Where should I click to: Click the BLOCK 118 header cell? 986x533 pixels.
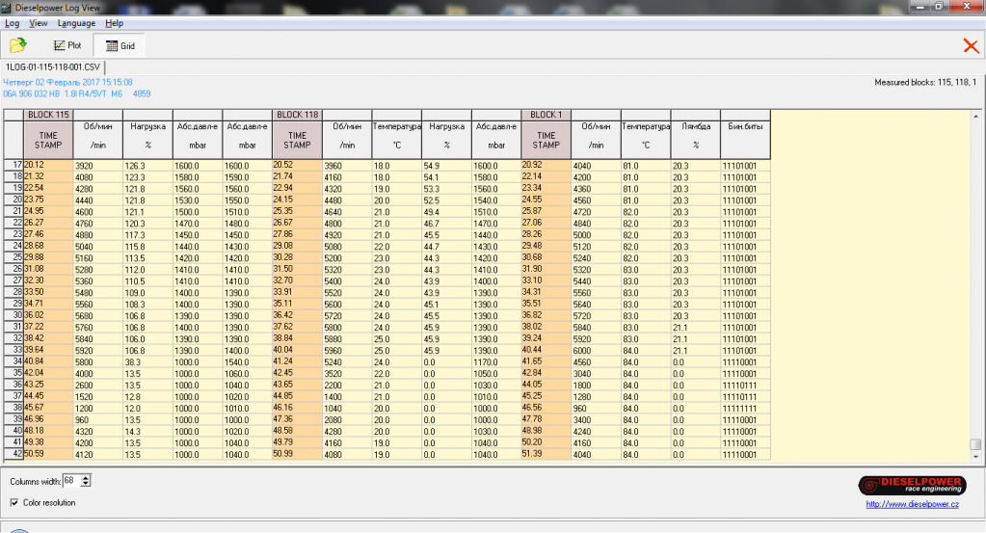tap(298, 115)
